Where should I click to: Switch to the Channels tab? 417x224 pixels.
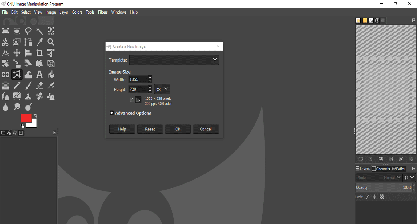point(381,169)
